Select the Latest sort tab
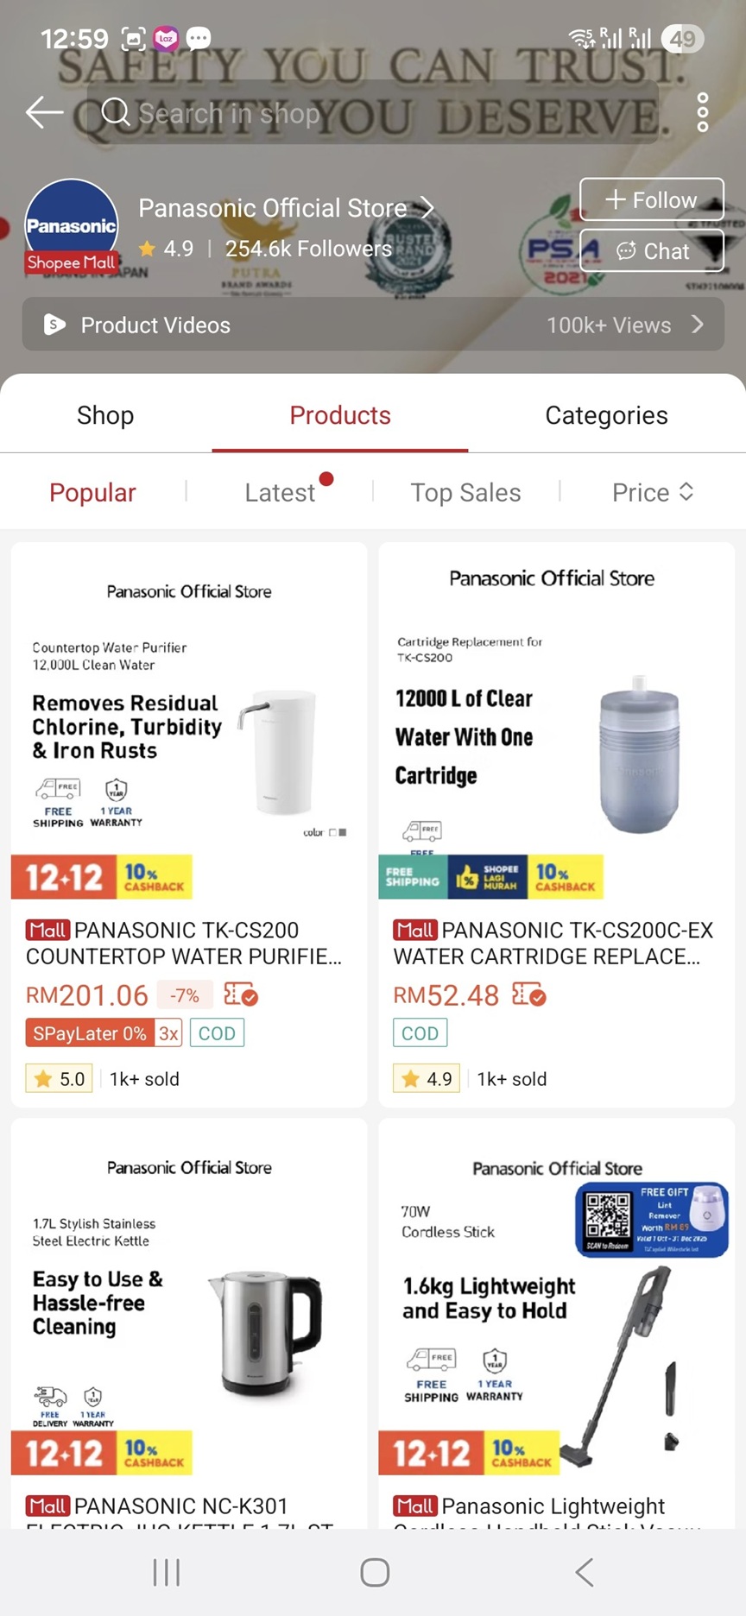This screenshot has height=1616, width=746. (280, 492)
